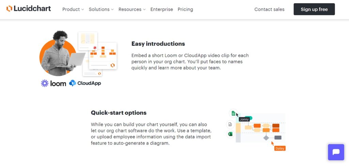349x167 pixels.
Task: Click the Quick-start options heading
Action: coord(119,113)
